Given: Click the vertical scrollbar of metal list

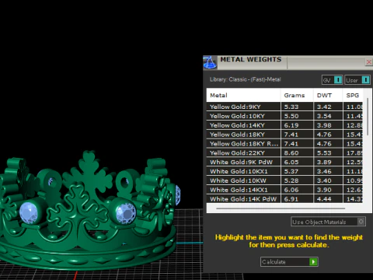Looking at the screenshot, I should (x=368, y=117).
